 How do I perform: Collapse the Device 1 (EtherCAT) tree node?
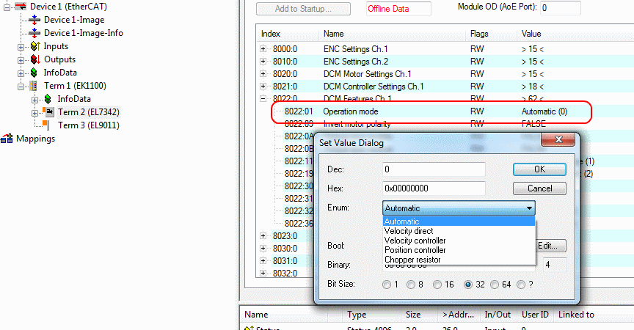click(7, 7)
